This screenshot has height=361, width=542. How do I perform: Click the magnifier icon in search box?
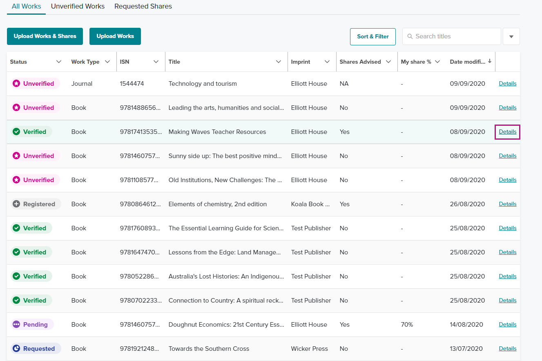coord(410,36)
